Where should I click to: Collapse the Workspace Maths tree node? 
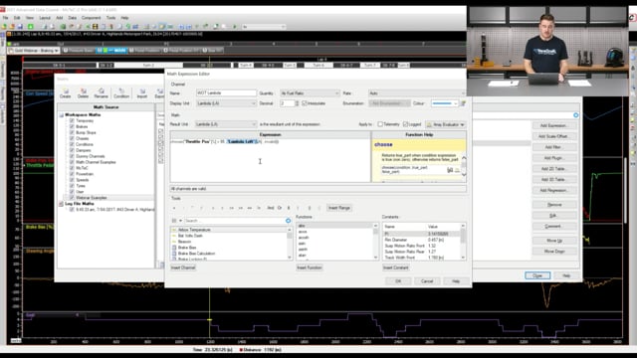[62, 115]
